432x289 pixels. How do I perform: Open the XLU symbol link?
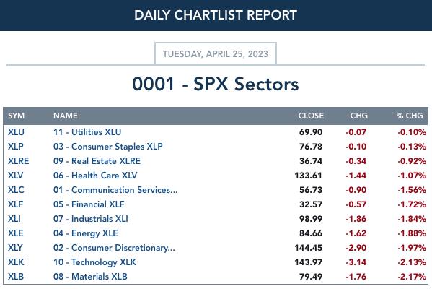(16, 132)
